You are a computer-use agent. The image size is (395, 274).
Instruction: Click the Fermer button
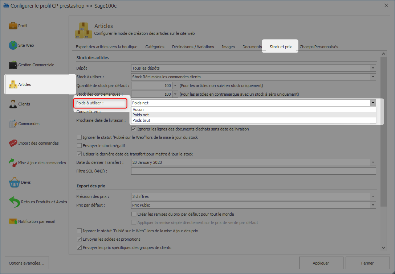click(367, 263)
